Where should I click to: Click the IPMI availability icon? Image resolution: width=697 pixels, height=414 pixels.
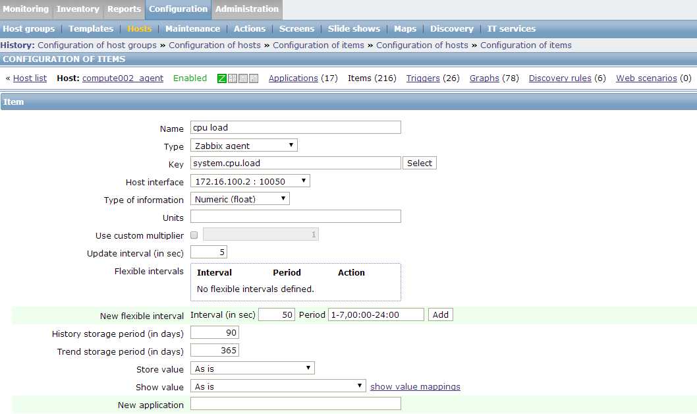(254, 78)
